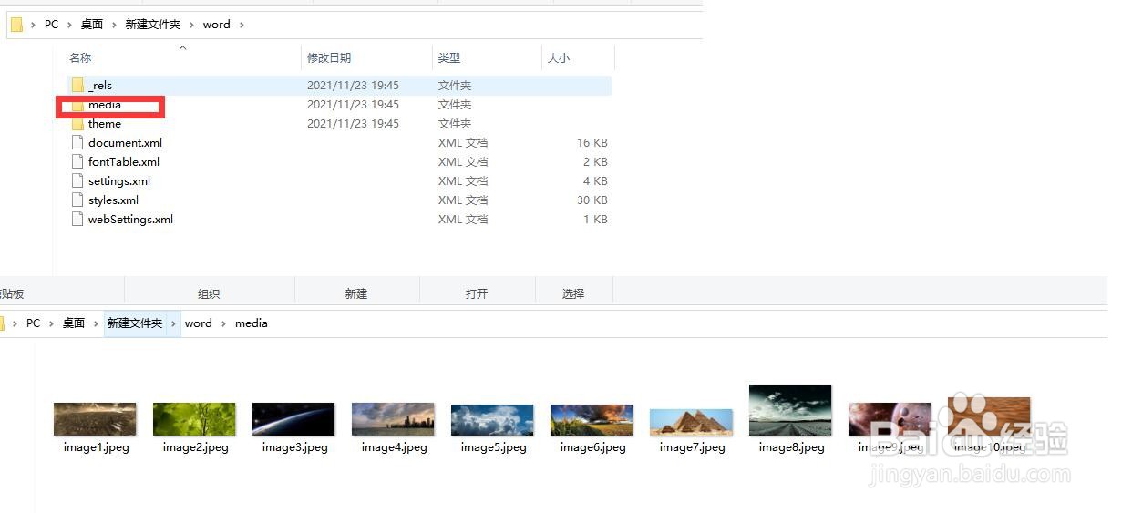1132x513 pixels.
Task: Click image5.jpeg file label
Action: click(x=494, y=447)
